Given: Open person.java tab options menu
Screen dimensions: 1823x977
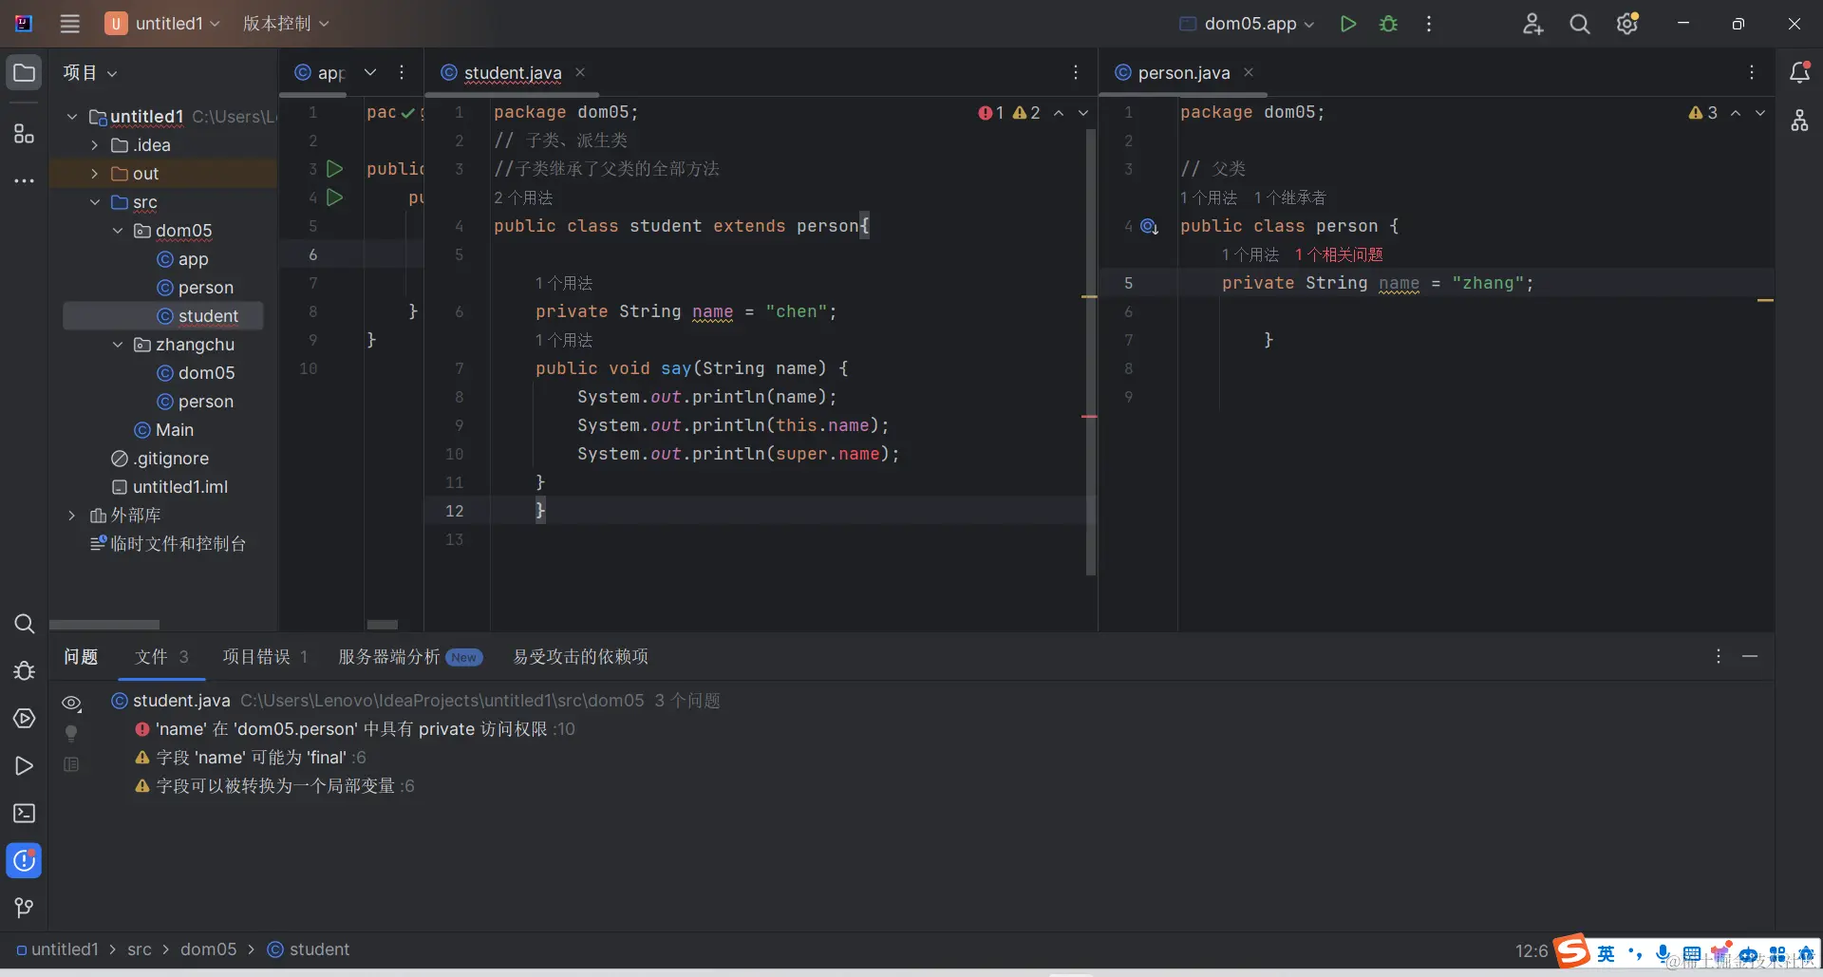Looking at the screenshot, I should click(1752, 72).
